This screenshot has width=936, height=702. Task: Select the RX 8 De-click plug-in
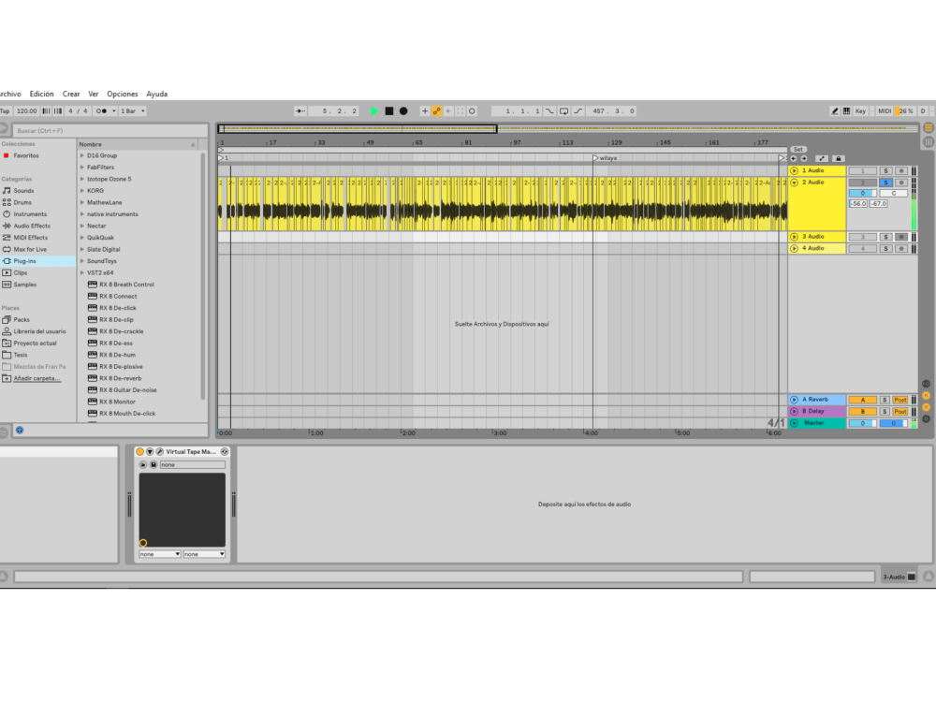coord(118,308)
